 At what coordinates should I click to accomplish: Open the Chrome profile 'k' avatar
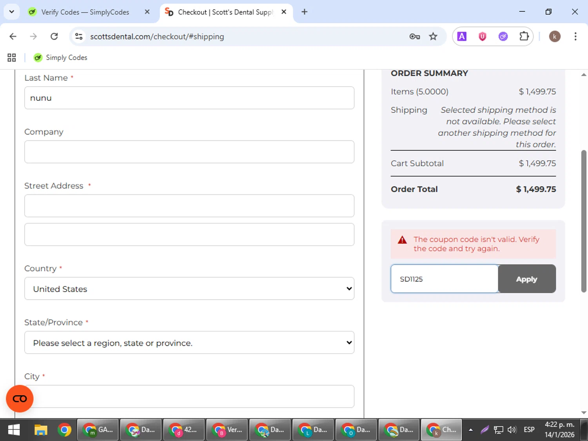[555, 36]
